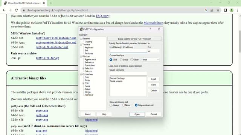This screenshot has width=241, height=135.
Task: Click the PuTTY Configuration title icon
Action: 81,29
